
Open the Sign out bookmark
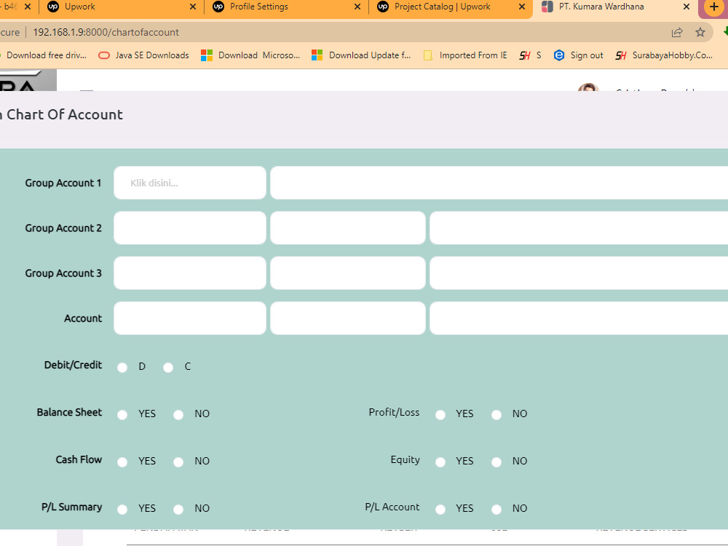(x=579, y=55)
